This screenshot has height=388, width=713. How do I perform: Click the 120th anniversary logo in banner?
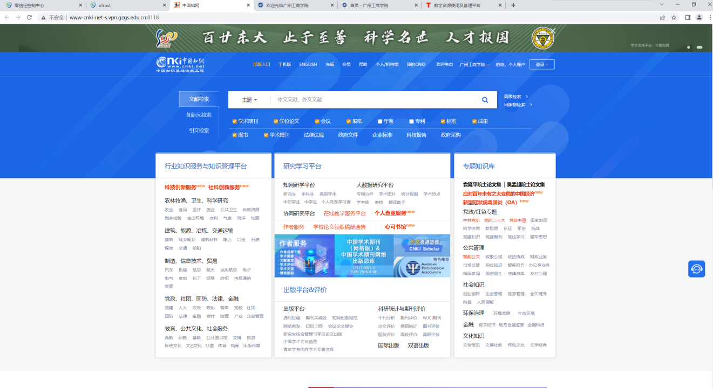[166, 38]
